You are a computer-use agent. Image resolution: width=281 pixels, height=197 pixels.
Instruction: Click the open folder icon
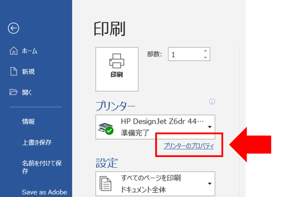pyautogui.click(x=13, y=92)
